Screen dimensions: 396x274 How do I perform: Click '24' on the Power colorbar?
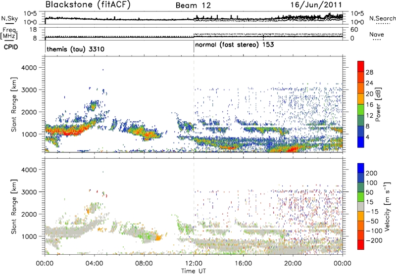tap(369, 83)
